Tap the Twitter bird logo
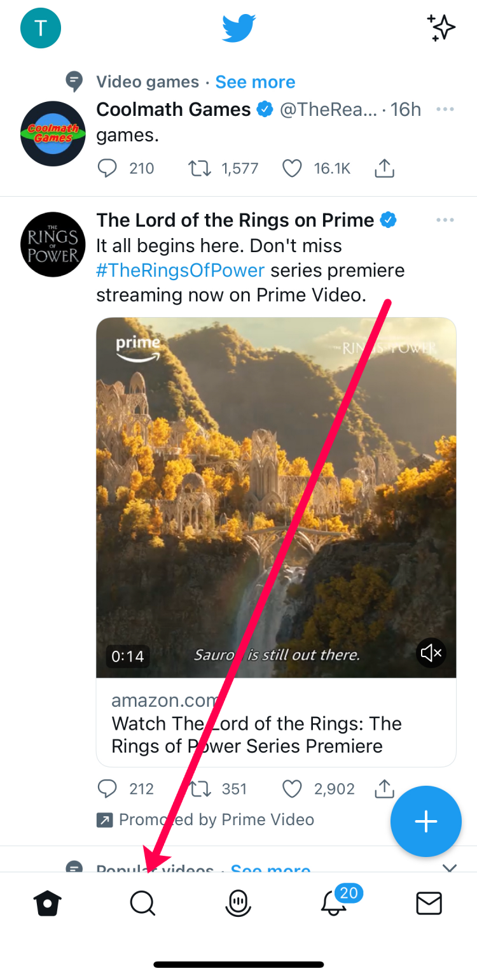The height and width of the screenshot is (978, 477). (238, 27)
